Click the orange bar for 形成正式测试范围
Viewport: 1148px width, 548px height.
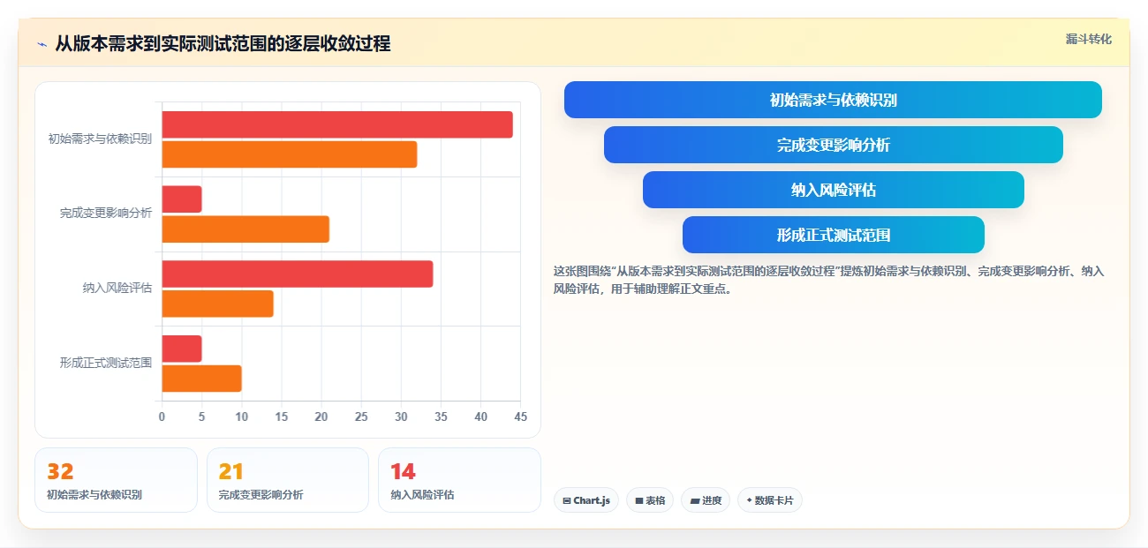(x=201, y=379)
